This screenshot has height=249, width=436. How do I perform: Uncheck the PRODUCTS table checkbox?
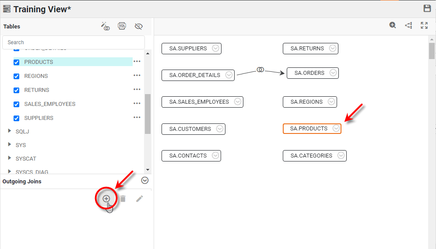pyautogui.click(x=17, y=62)
